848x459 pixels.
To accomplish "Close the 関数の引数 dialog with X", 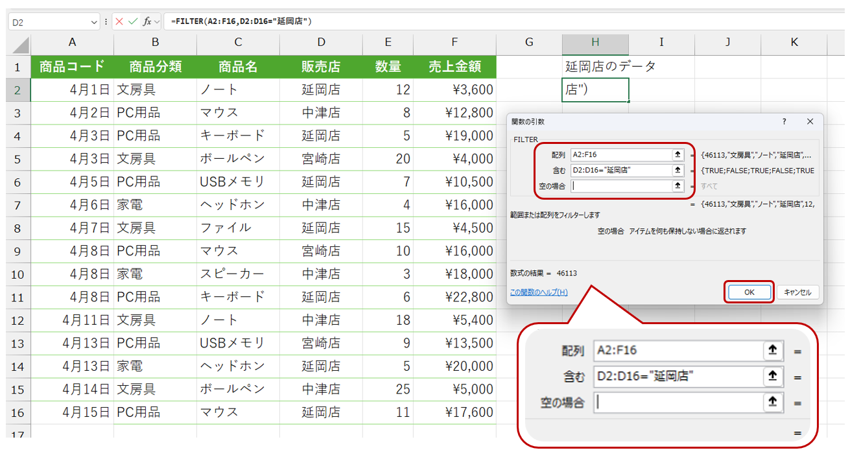I will point(810,121).
